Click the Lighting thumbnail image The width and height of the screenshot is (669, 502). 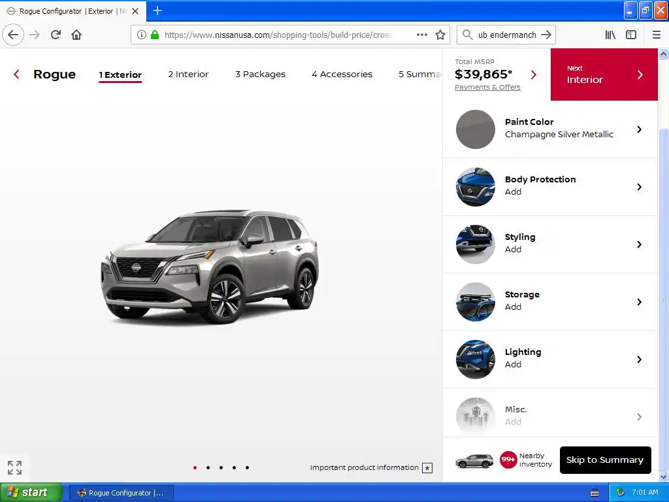(x=476, y=360)
